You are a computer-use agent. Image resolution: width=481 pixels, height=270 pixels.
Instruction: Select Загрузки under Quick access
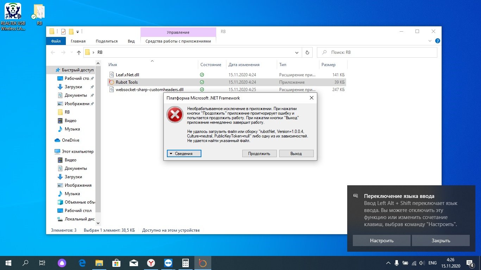73,87
